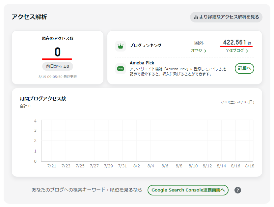This screenshot has width=274, height=207.
Task: Click the 月間ブログアクセス数 heading
Action: coord(42,99)
